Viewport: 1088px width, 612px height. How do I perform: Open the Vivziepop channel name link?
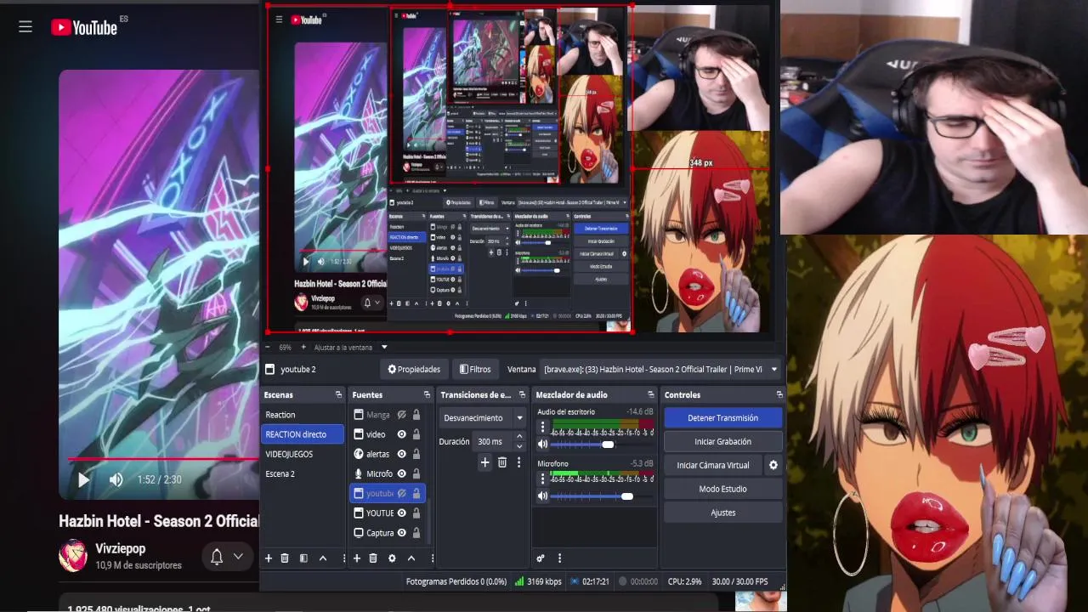pos(120,548)
